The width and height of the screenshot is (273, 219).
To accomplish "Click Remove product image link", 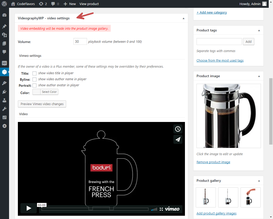I will tap(213, 162).
